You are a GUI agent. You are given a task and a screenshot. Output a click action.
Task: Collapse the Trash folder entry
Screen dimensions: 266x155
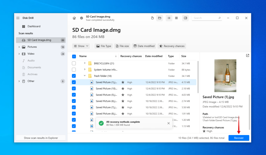pyautogui.click(x=84, y=76)
